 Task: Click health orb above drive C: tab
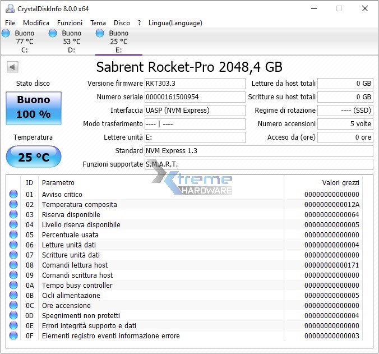point(6,34)
